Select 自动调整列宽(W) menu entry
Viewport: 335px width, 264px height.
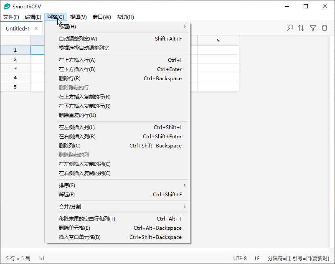[x=78, y=39]
